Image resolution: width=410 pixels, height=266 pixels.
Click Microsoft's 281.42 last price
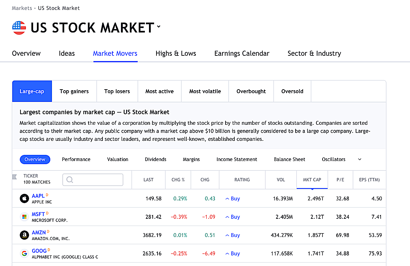pyautogui.click(x=153, y=217)
